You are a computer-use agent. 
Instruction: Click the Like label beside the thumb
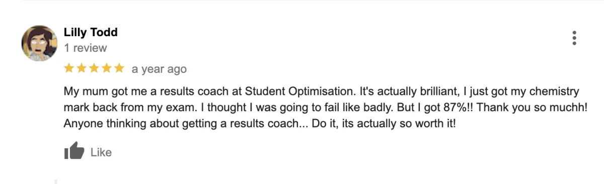pyautogui.click(x=101, y=152)
